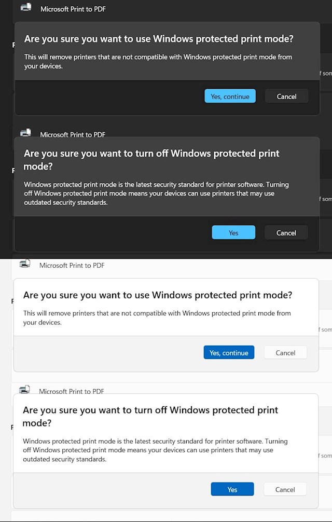This screenshot has height=522, width=332.
Task: Select 'Microsoft Print to PDF' above dark 'use' dialog
Action: [x=73, y=9]
